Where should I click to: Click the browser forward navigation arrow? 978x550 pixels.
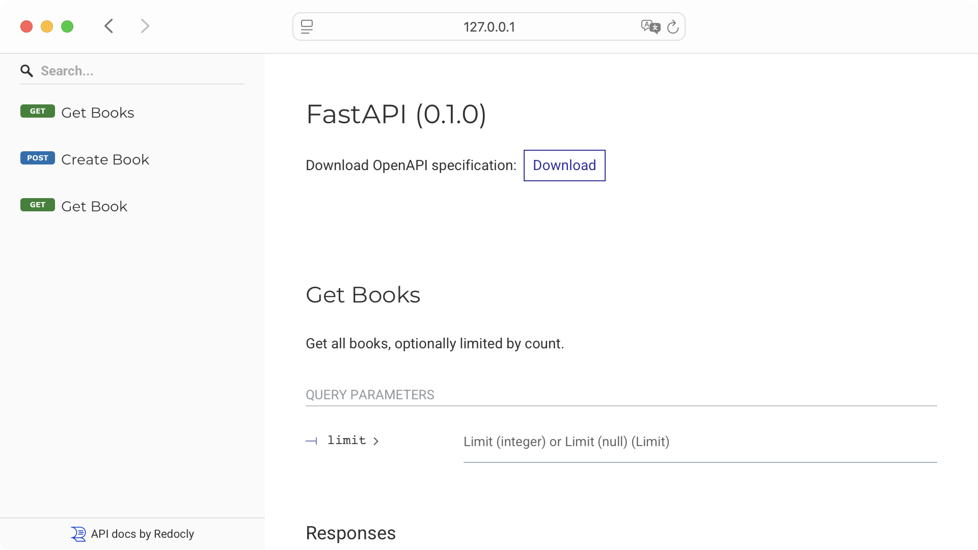coord(145,26)
